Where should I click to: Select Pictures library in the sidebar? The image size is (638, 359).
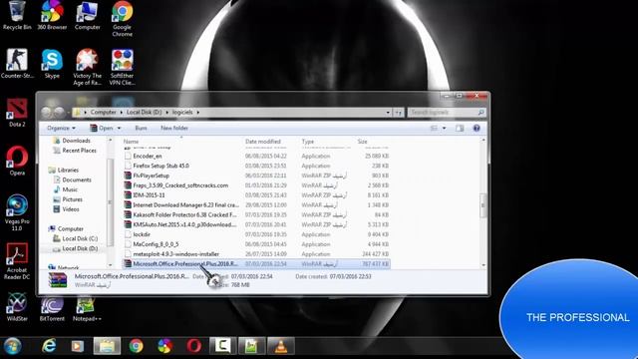click(x=68, y=199)
